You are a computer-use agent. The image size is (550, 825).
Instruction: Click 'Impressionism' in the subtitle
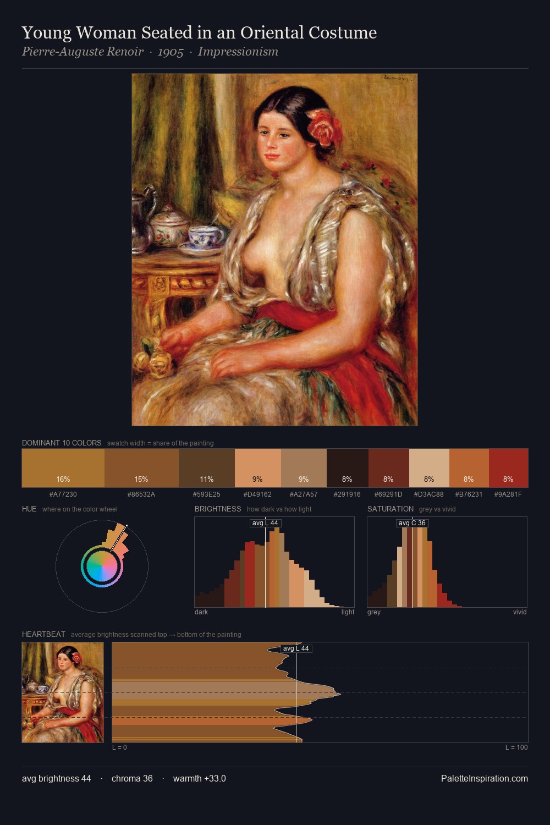click(238, 52)
